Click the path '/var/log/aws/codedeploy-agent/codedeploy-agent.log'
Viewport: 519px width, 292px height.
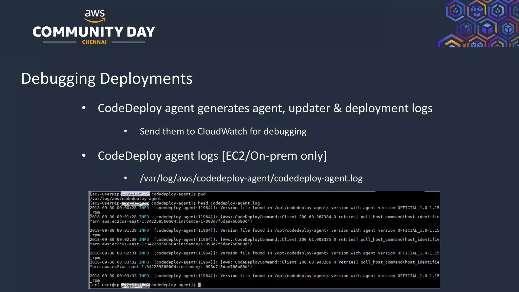[x=251, y=178]
